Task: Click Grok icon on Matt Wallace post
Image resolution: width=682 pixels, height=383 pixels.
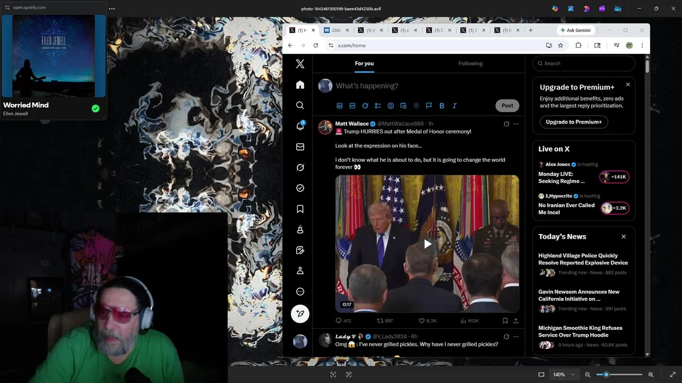Action: 506,124
